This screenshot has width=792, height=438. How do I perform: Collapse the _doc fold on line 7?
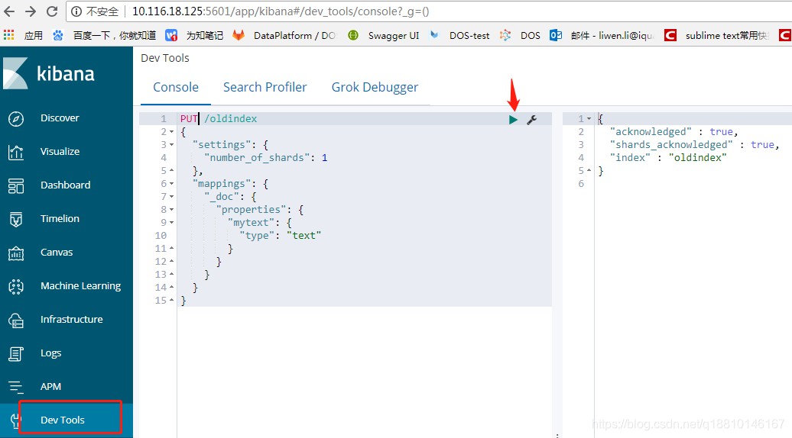pyautogui.click(x=172, y=197)
